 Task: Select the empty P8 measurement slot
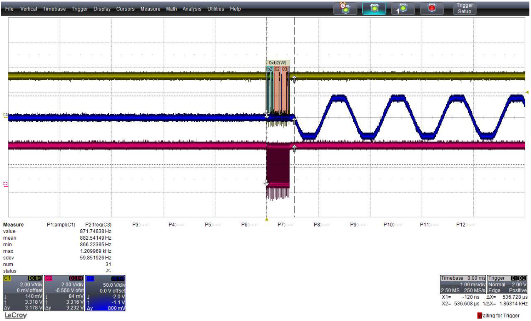click(x=321, y=225)
